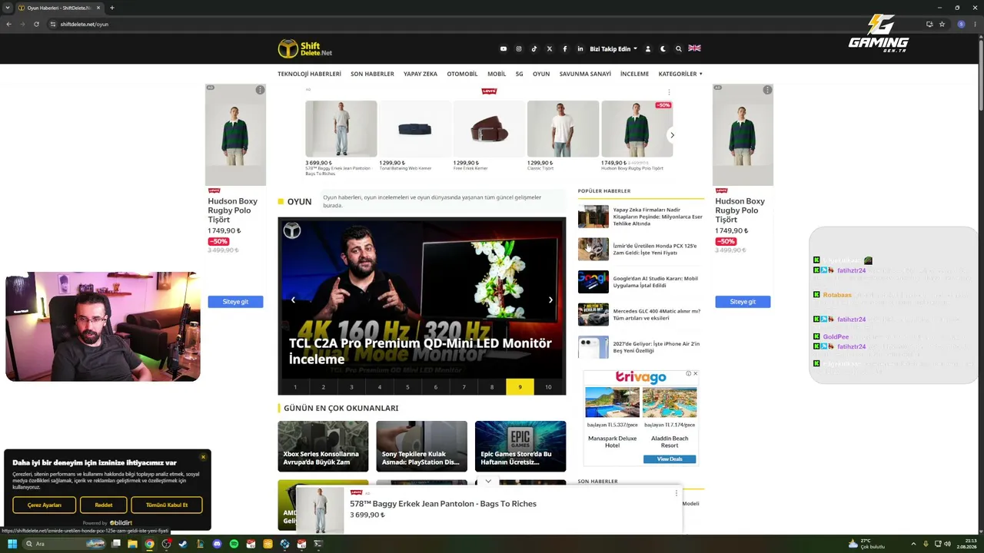Screen dimensions: 984x553
Task: Open the terminal icon in taskbar
Action: tap(318, 544)
